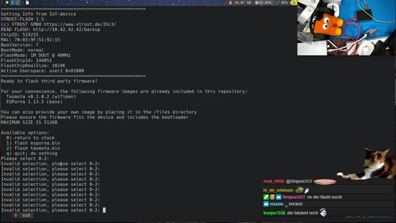The image size is (396, 223).
Task: Click username nizzzle in chat
Action: [x=276, y=204]
